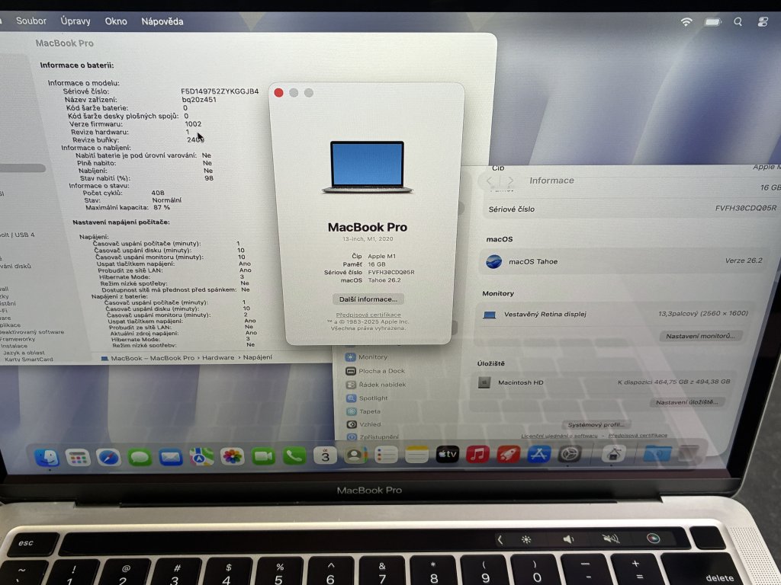781x585 pixels.
Task: Open Finder from the Dock
Action: pyautogui.click(x=47, y=457)
